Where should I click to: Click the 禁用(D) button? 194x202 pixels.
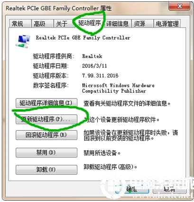coord(46,153)
